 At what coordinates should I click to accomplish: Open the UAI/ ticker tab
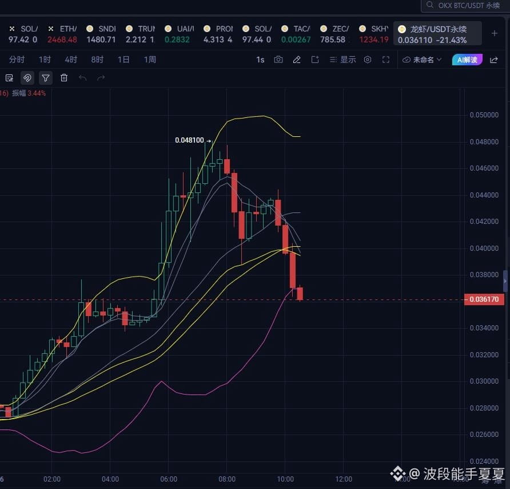[179, 34]
